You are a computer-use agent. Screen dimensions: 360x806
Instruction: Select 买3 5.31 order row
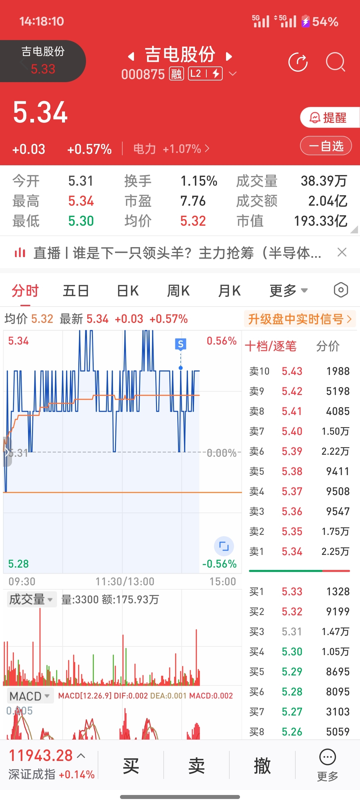tap(299, 631)
